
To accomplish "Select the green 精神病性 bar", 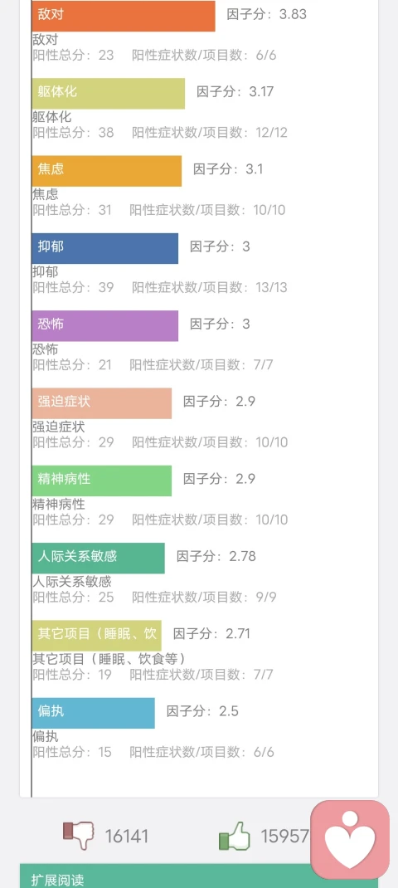I will tap(101, 481).
